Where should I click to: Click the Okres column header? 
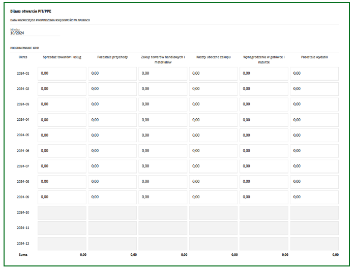point(23,57)
